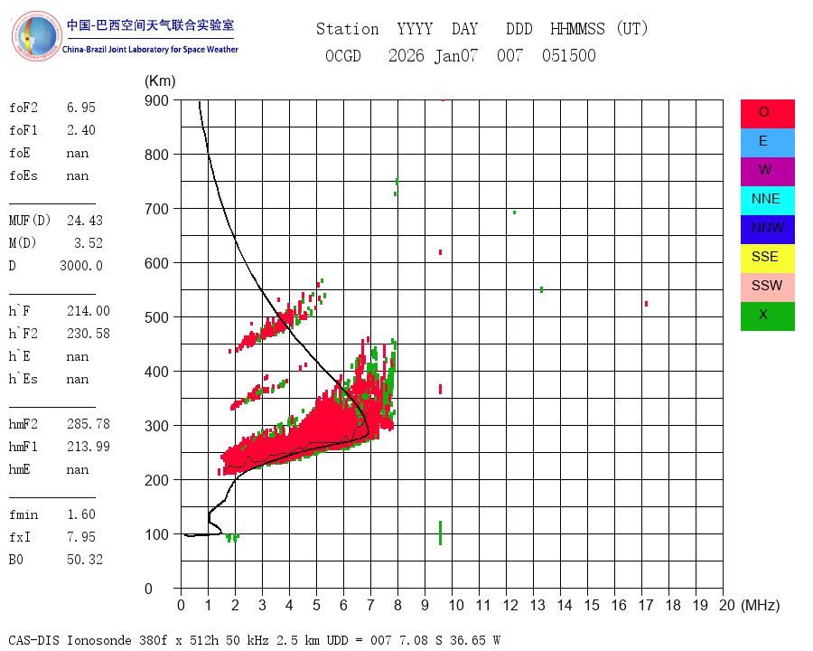Click the h`Es label in parameter list

23,379
